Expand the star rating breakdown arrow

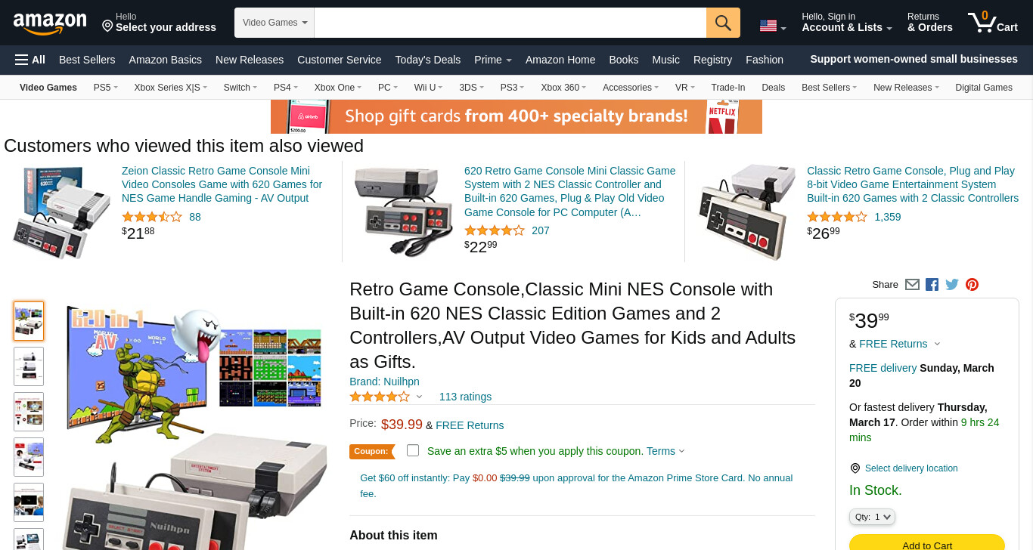tap(419, 397)
